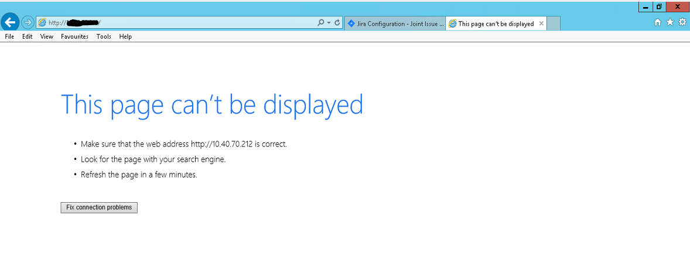
Task: Click the 'This page can't be displayed' heading
Action: coord(212,105)
